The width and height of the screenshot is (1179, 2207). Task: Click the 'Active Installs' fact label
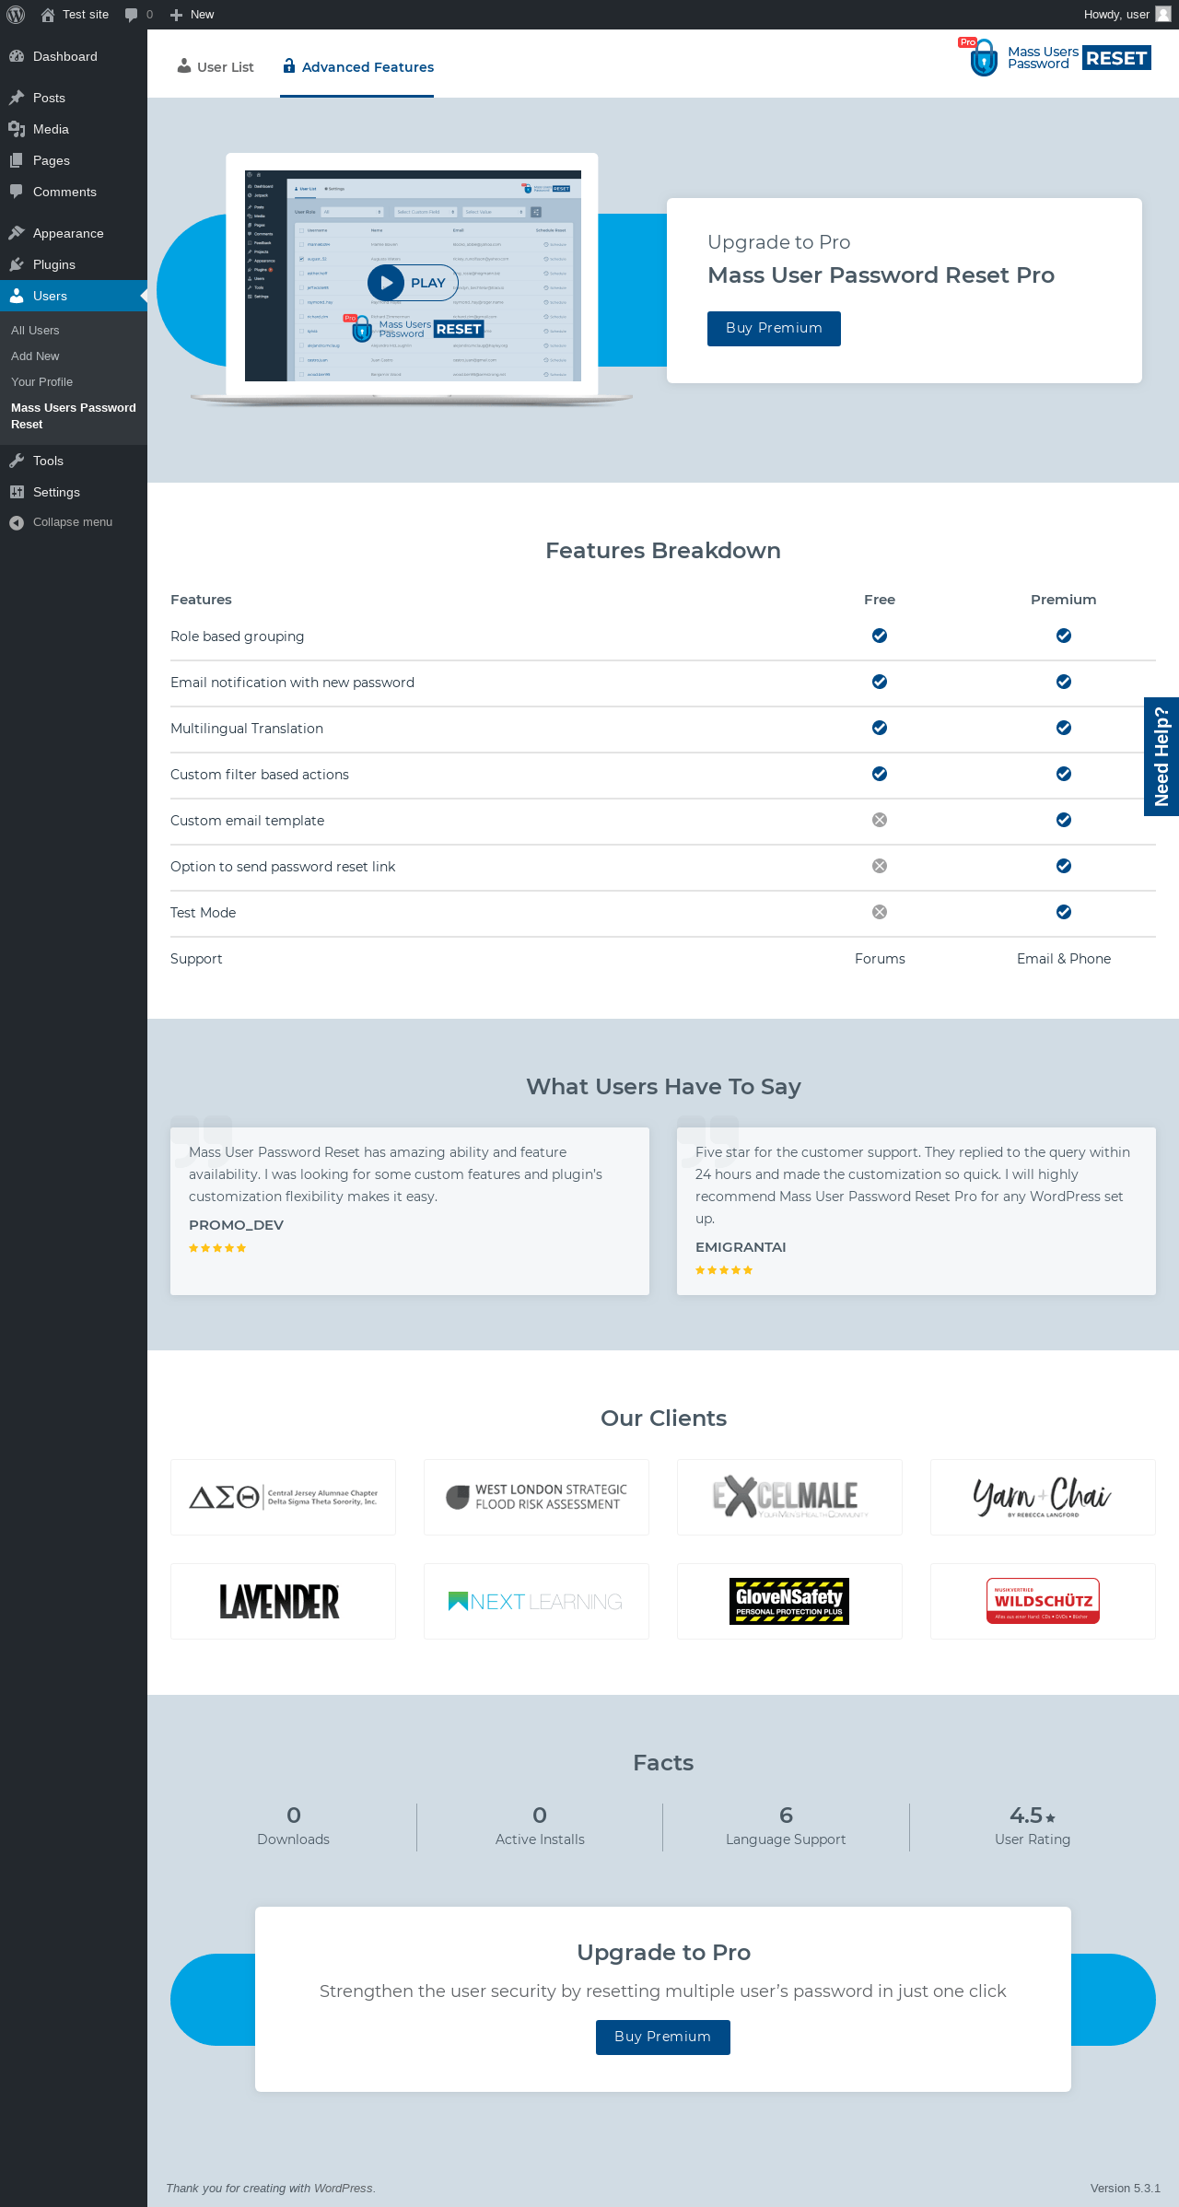pyautogui.click(x=540, y=1839)
